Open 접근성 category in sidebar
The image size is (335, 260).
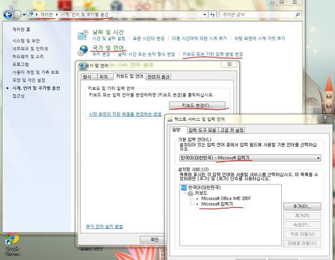click(19, 96)
